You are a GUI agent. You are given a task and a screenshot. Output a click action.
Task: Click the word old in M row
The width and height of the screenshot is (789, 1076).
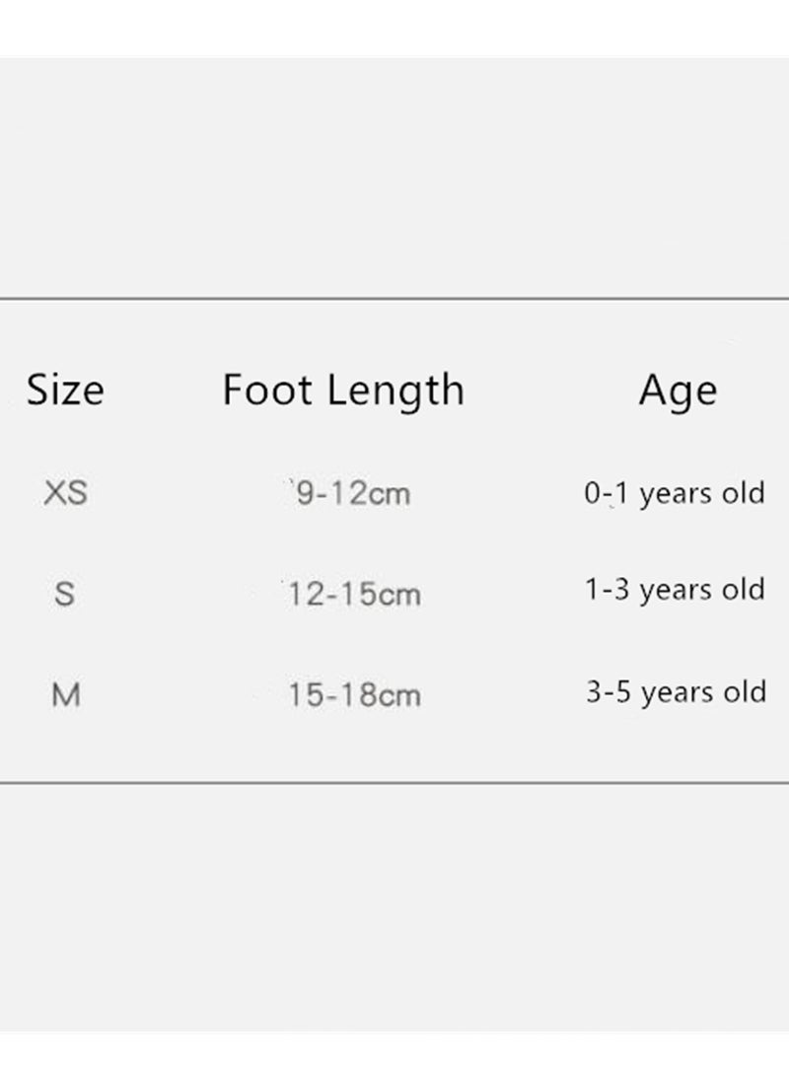(x=744, y=691)
